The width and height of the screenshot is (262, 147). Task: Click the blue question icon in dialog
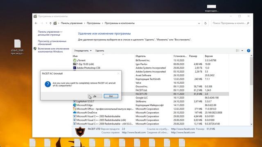(x=47, y=84)
